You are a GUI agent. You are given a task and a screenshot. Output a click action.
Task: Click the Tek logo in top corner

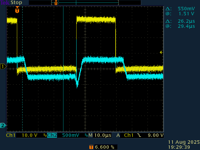click(5, 2)
